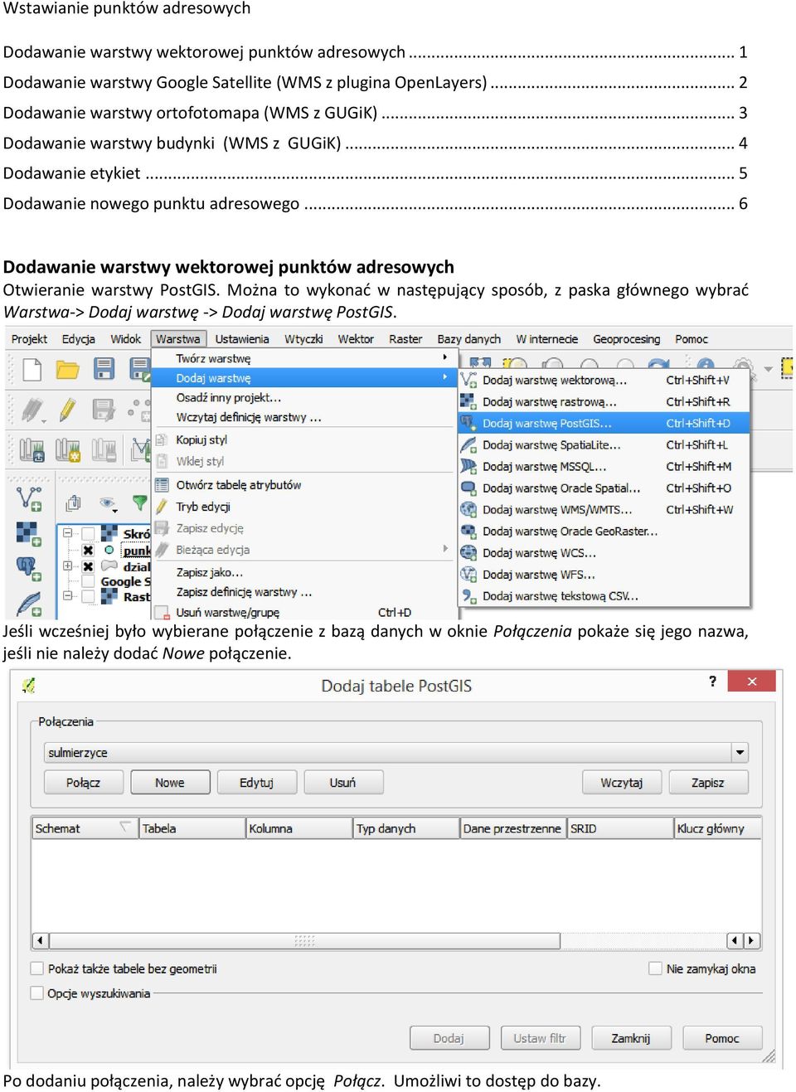Open the Projekt menu
Screen dimensions: 796x1092
coord(29,339)
